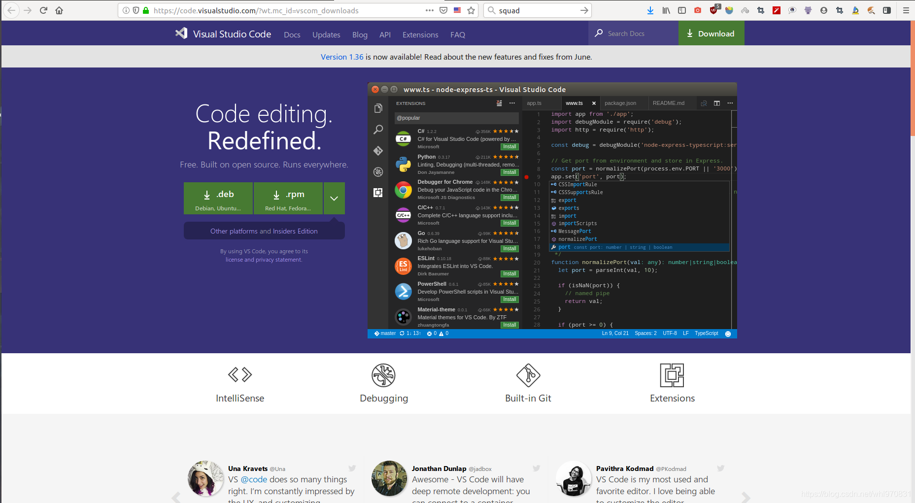This screenshot has height=503, width=915.
Task: Open the page actions ellipsis in the address bar
Action: coord(430,10)
